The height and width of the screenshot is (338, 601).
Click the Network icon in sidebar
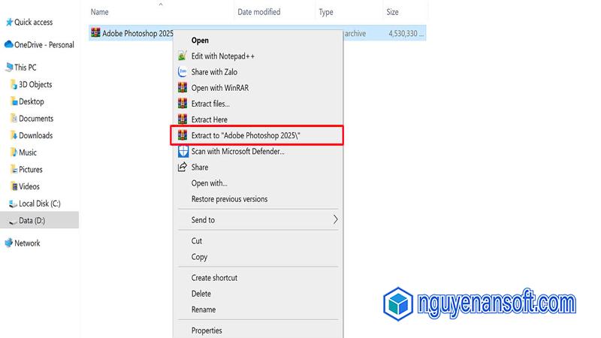[9, 243]
